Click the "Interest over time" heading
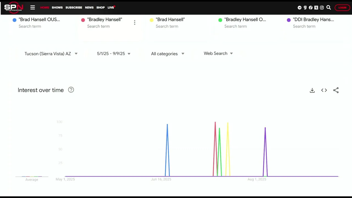This screenshot has width=352, height=198. 41,90
